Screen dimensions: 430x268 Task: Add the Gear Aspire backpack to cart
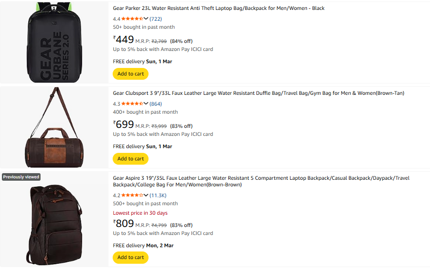[131, 257]
